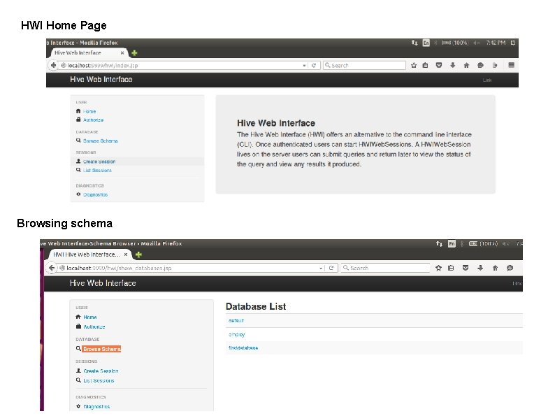555x416 pixels.
Task: Click Create Session in upper home page sidebar
Action: (99, 162)
